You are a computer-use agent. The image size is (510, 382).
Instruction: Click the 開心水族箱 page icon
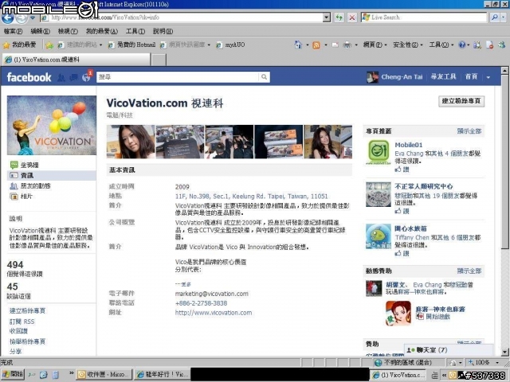(x=379, y=236)
